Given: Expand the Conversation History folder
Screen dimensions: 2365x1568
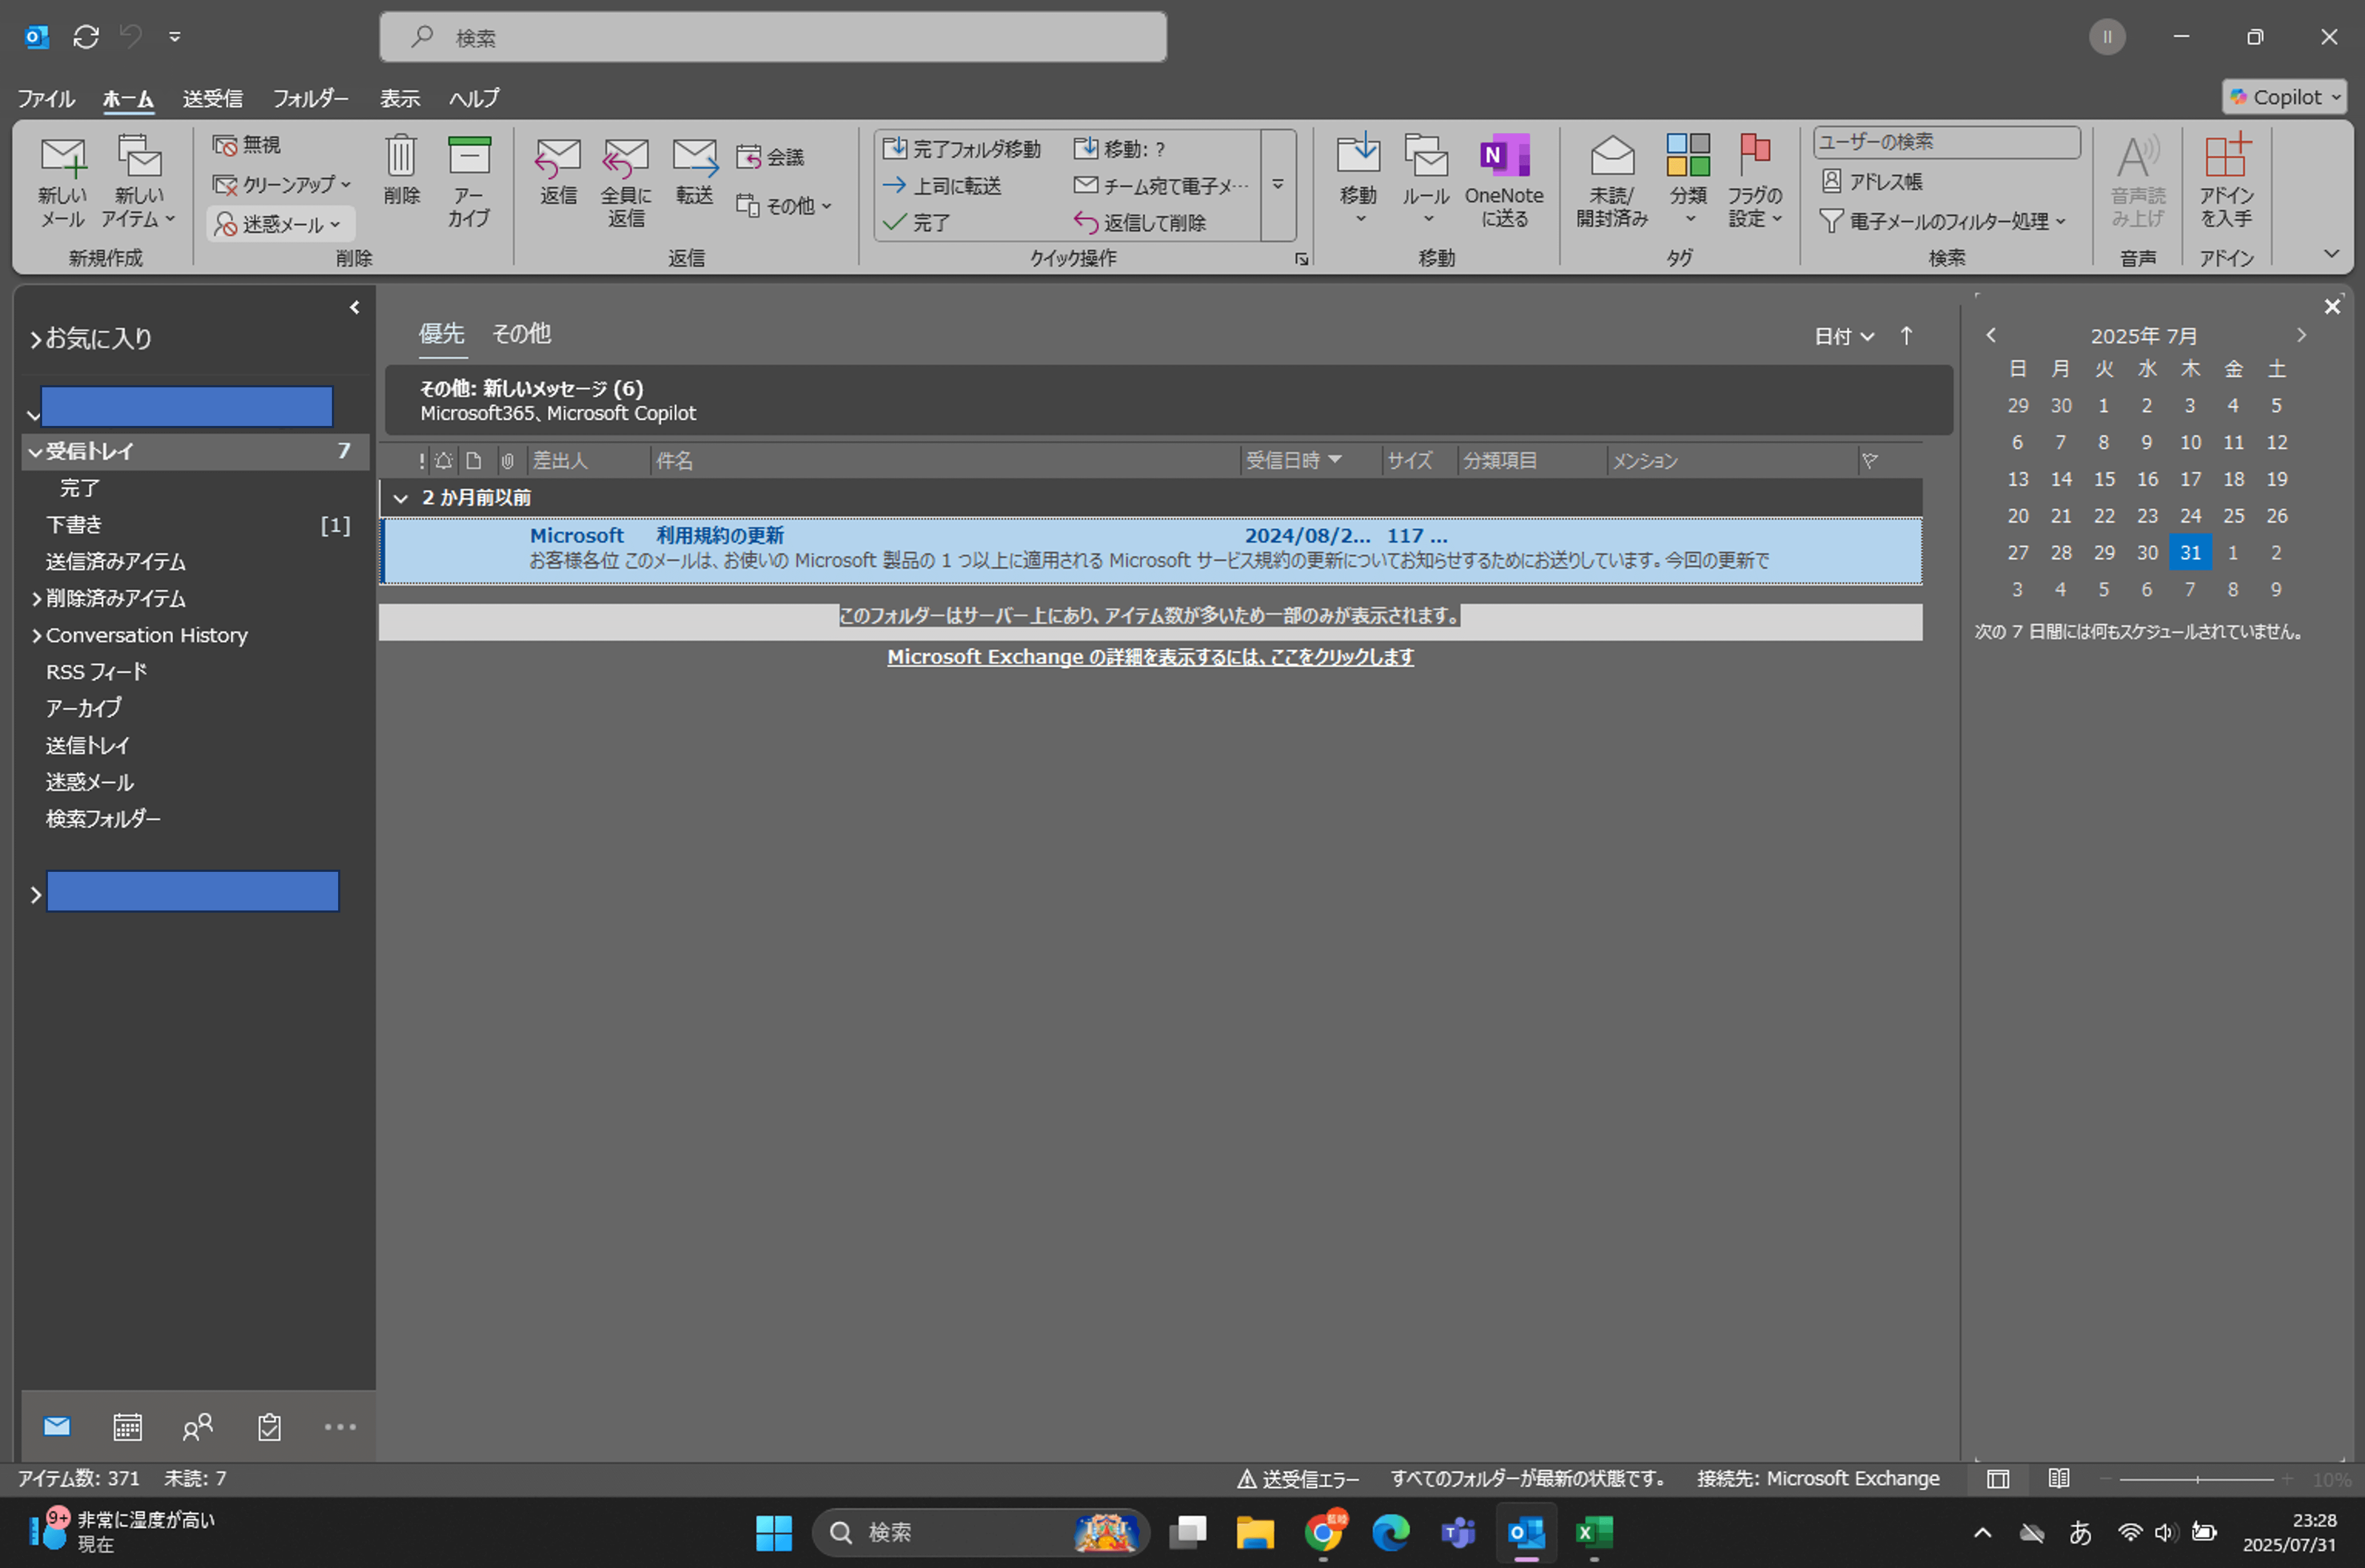Looking at the screenshot, I should [x=36, y=636].
